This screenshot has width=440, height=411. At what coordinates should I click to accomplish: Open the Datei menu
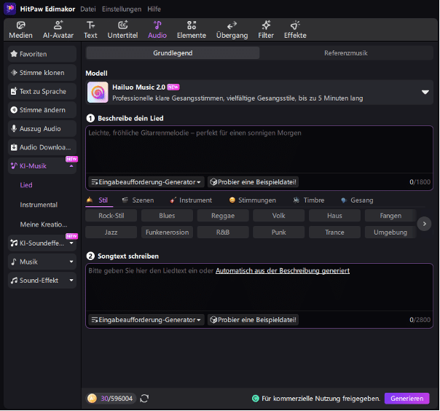[88, 9]
